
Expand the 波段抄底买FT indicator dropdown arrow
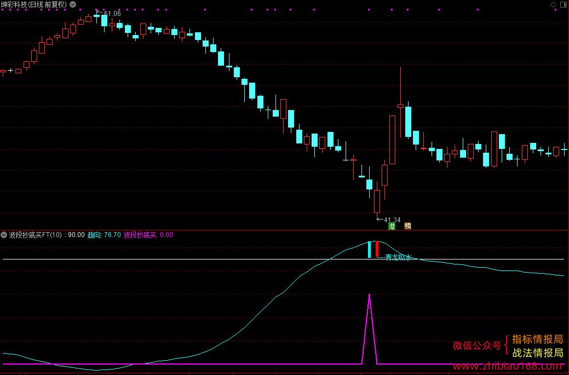click(x=4, y=235)
